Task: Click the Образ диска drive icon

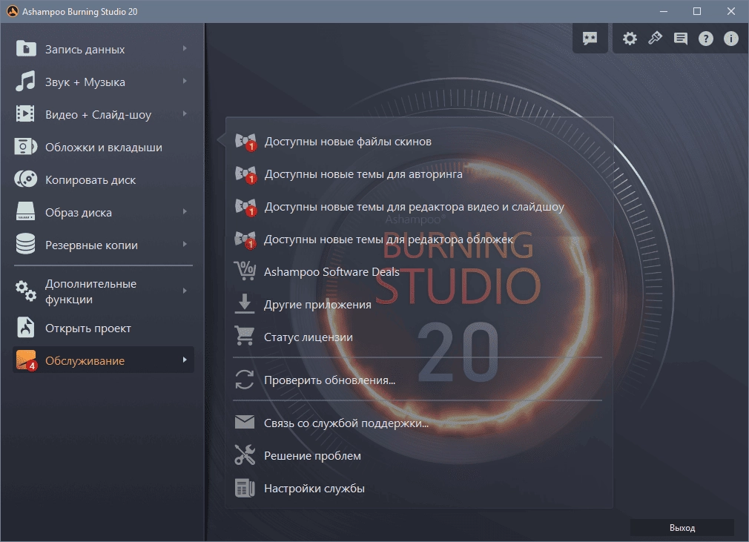Action: 26,211
